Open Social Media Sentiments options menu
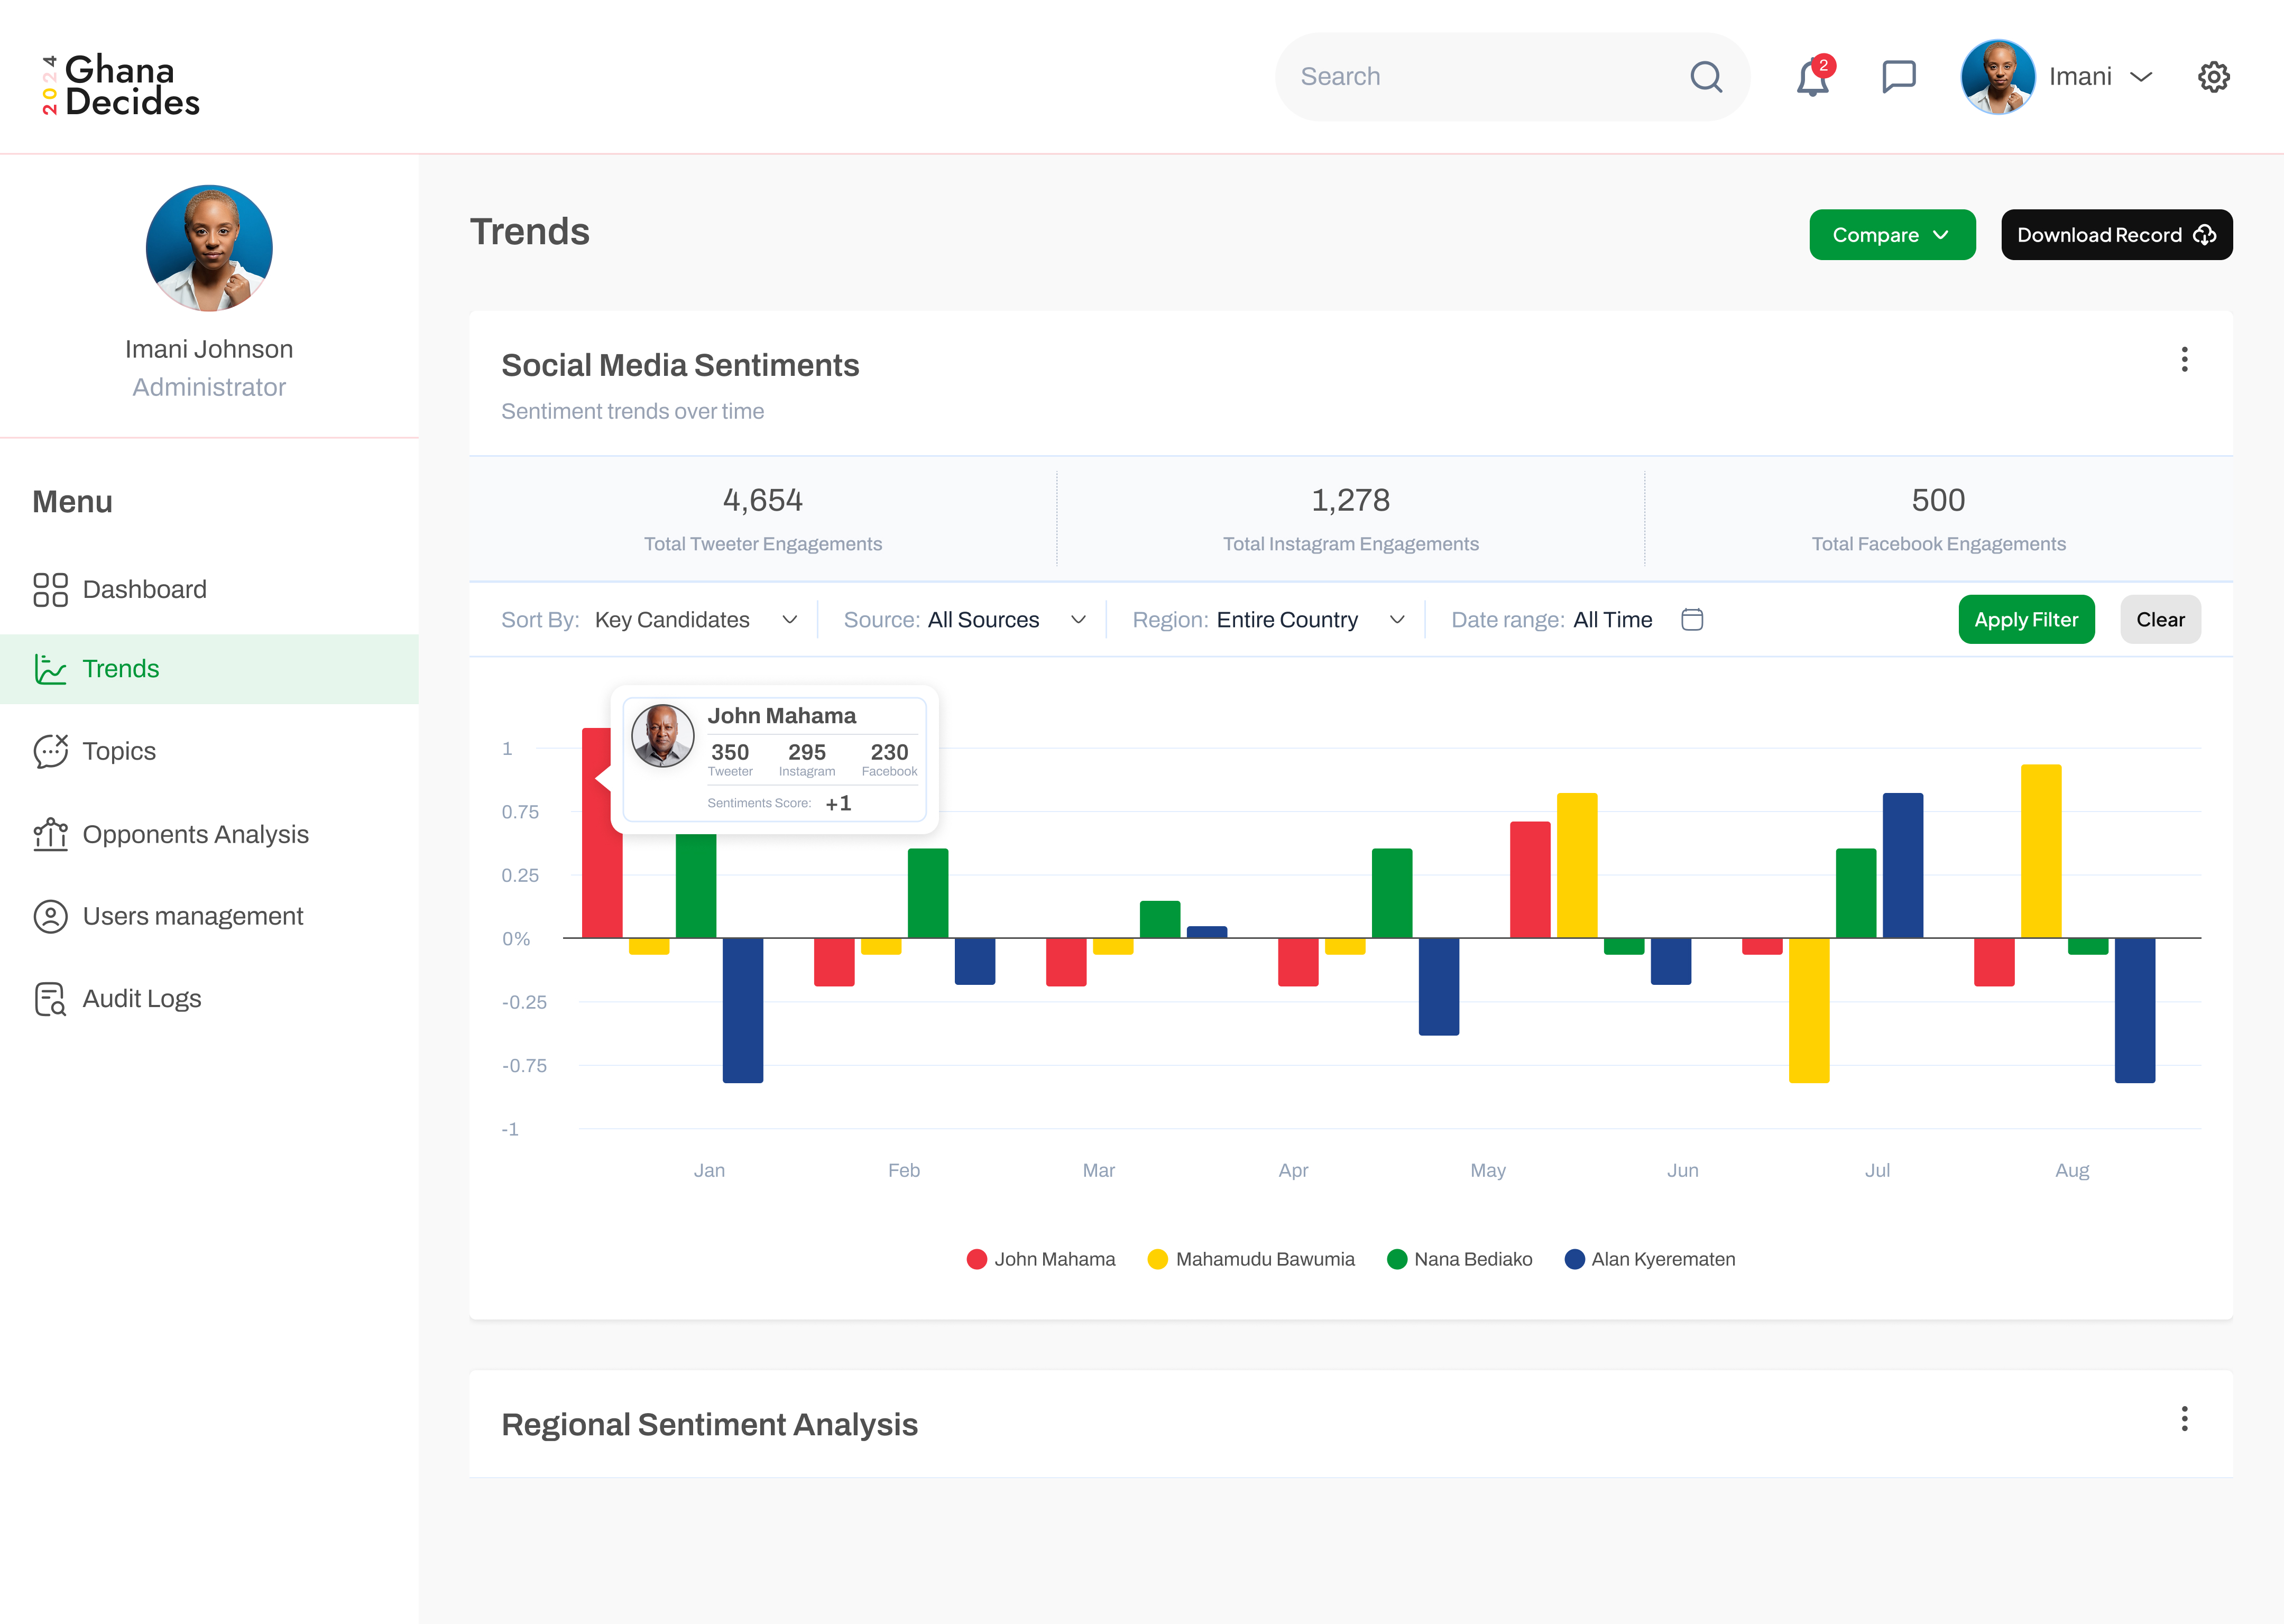The width and height of the screenshot is (2284, 1624). tap(2184, 360)
